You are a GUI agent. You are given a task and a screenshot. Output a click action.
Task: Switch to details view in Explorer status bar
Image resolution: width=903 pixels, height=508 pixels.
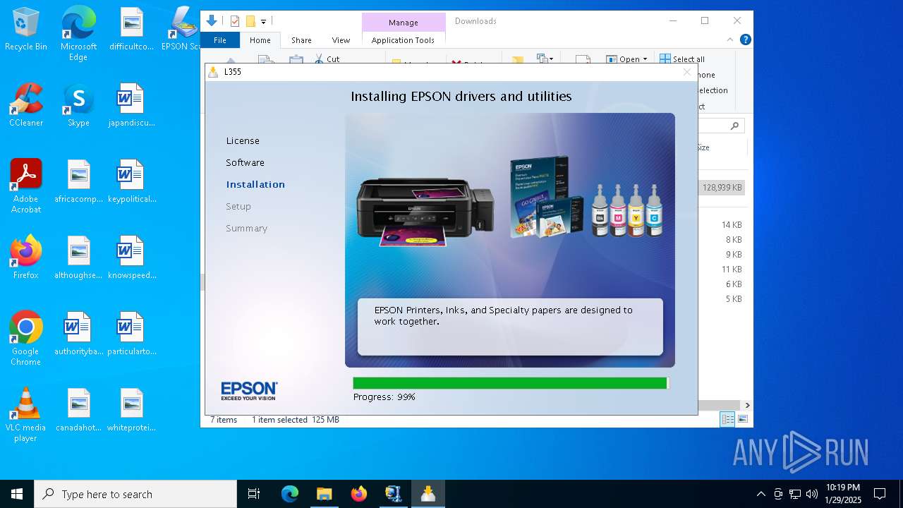point(727,420)
